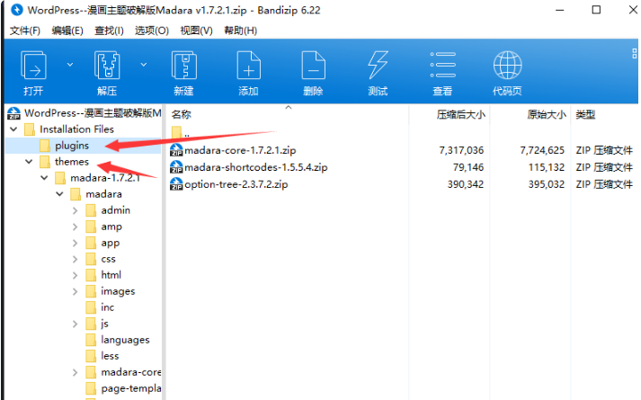Open the dropdown arrow next to 打开
Image resolution: width=641 pixels, height=400 pixels.
point(70,65)
